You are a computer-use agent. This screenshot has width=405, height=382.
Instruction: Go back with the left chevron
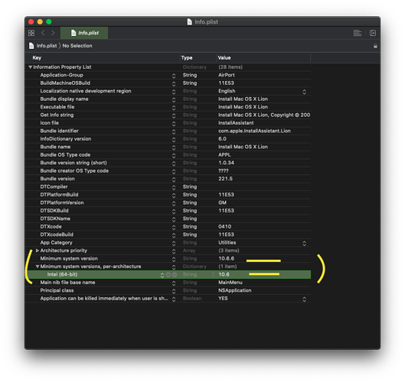(x=43, y=33)
